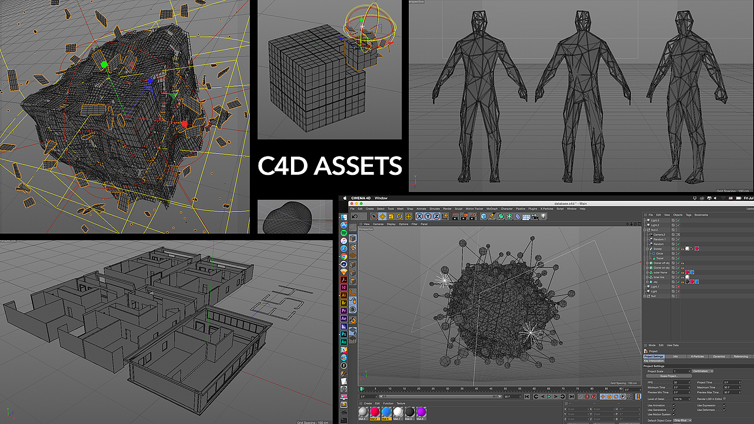Toggle Viewport Solo S icon
This screenshot has width=754, height=424.
[x=352, y=309]
